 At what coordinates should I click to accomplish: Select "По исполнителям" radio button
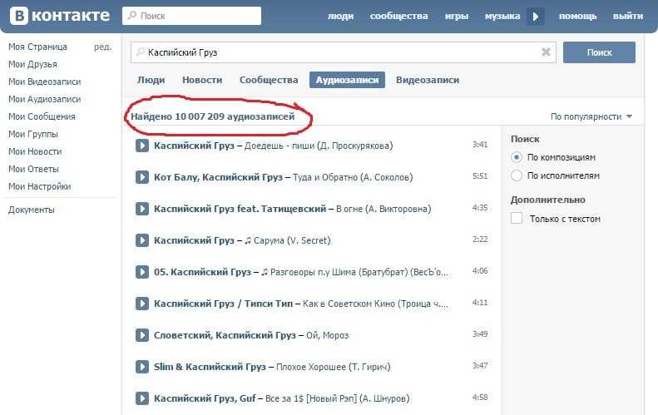tap(517, 175)
